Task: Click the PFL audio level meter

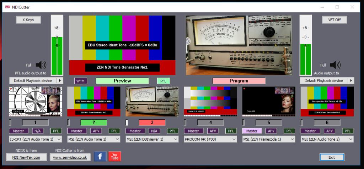Action: tap(57, 45)
